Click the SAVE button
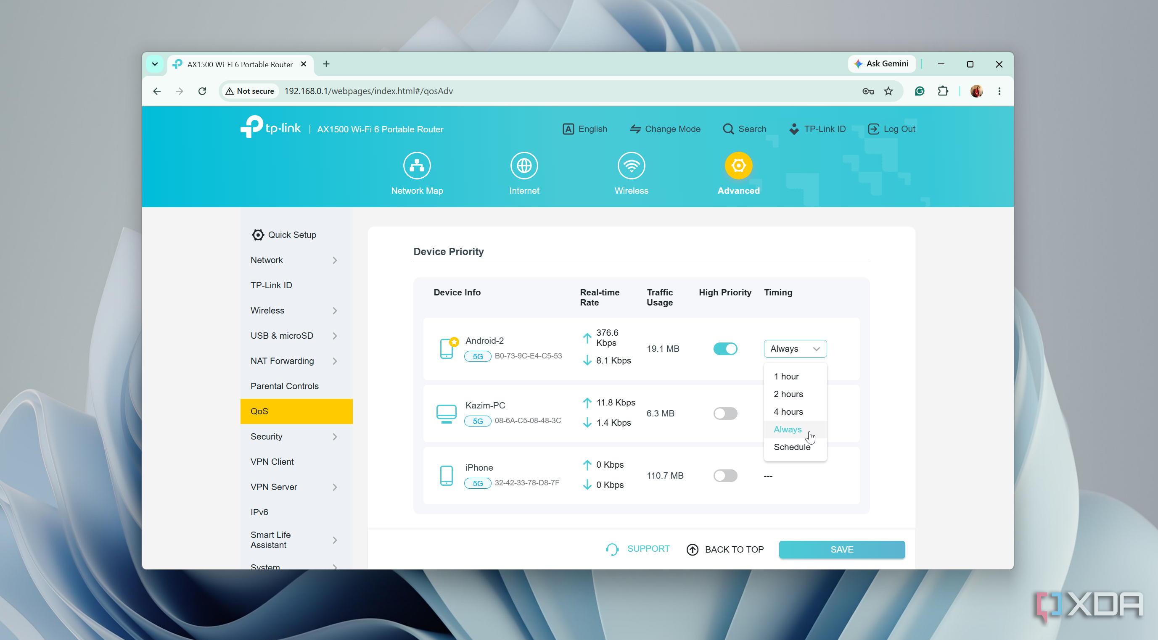 click(x=841, y=549)
